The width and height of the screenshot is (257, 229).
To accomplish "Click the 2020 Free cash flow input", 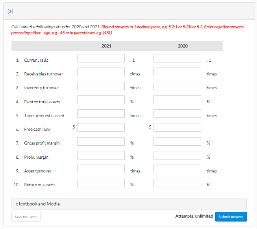I will [177, 127].
